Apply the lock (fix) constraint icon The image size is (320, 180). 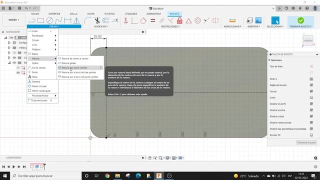tap(179, 20)
